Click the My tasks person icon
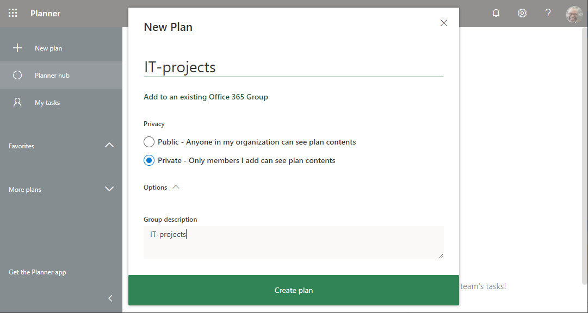Screen dimensions: 588x313 pyautogui.click(x=17, y=102)
